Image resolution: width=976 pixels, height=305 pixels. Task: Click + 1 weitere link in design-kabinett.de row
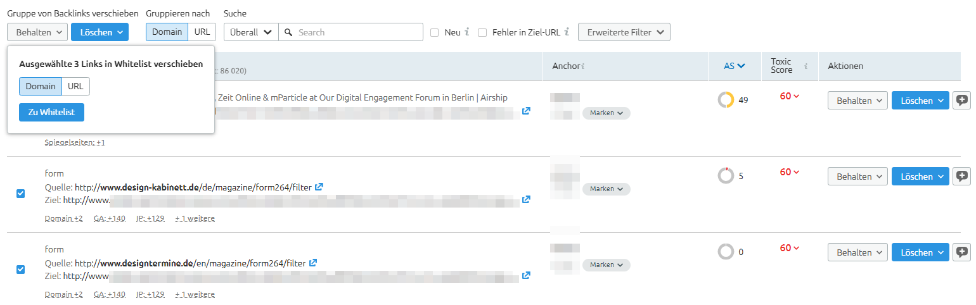(195, 218)
